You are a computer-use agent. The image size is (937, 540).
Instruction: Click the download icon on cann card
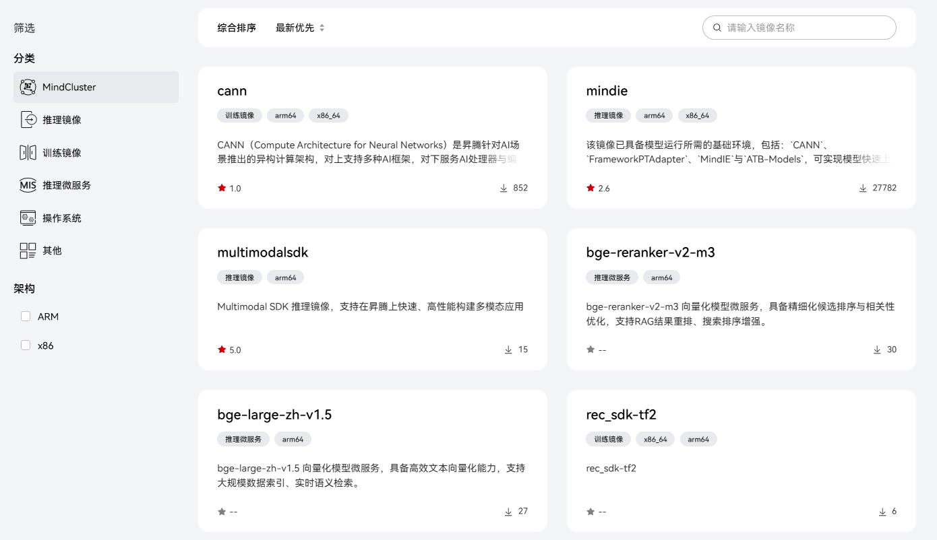pos(504,189)
